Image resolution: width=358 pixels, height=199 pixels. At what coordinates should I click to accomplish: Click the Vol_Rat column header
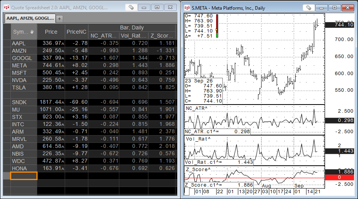[x=134, y=36]
